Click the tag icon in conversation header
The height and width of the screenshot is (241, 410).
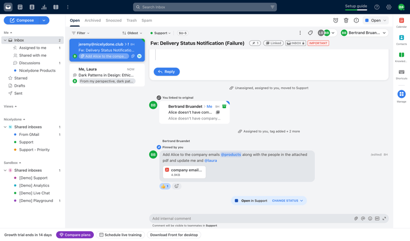tap(310, 33)
